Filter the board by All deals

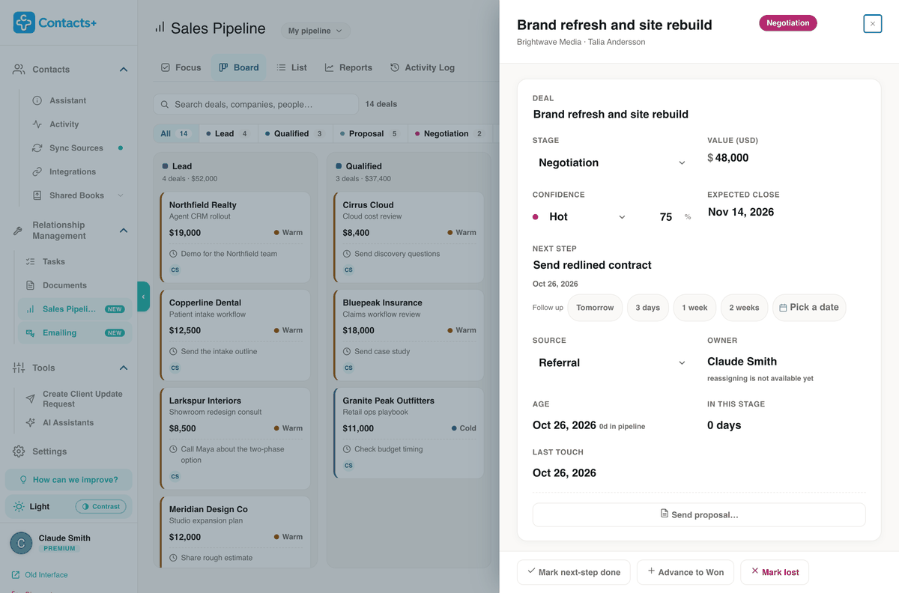(x=175, y=133)
